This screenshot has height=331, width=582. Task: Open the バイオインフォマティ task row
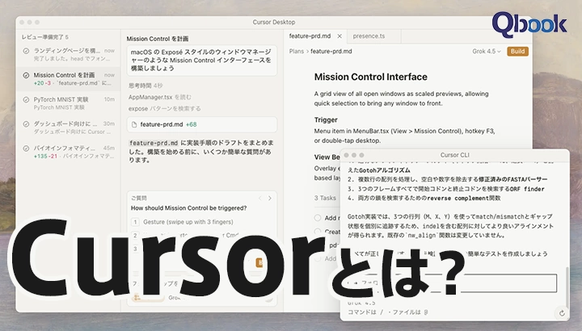pos(69,152)
